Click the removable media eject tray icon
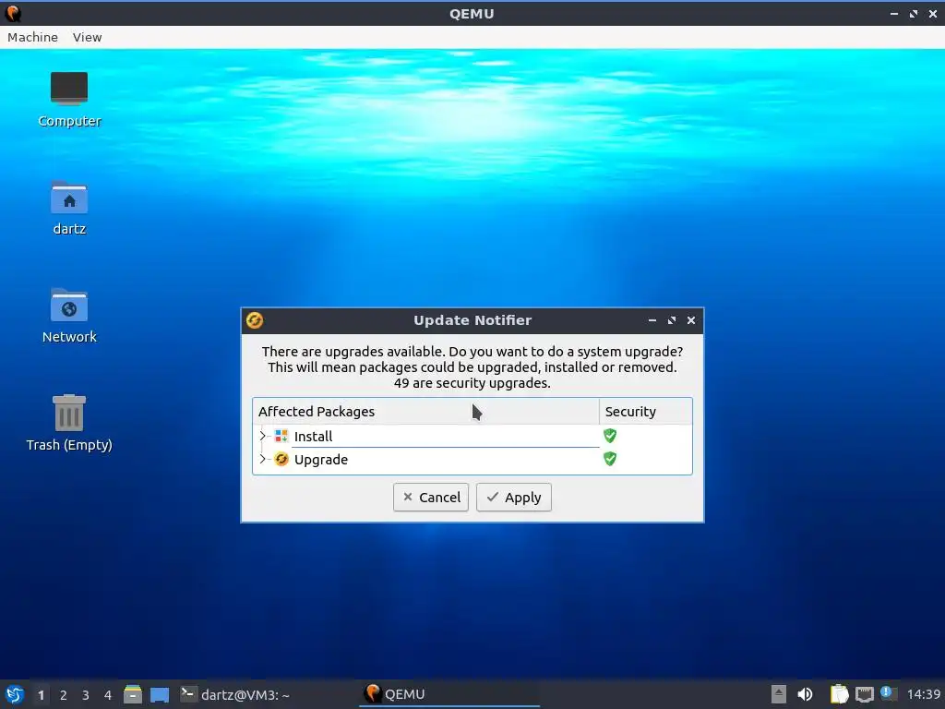This screenshot has height=709, width=945. point(779,694)
